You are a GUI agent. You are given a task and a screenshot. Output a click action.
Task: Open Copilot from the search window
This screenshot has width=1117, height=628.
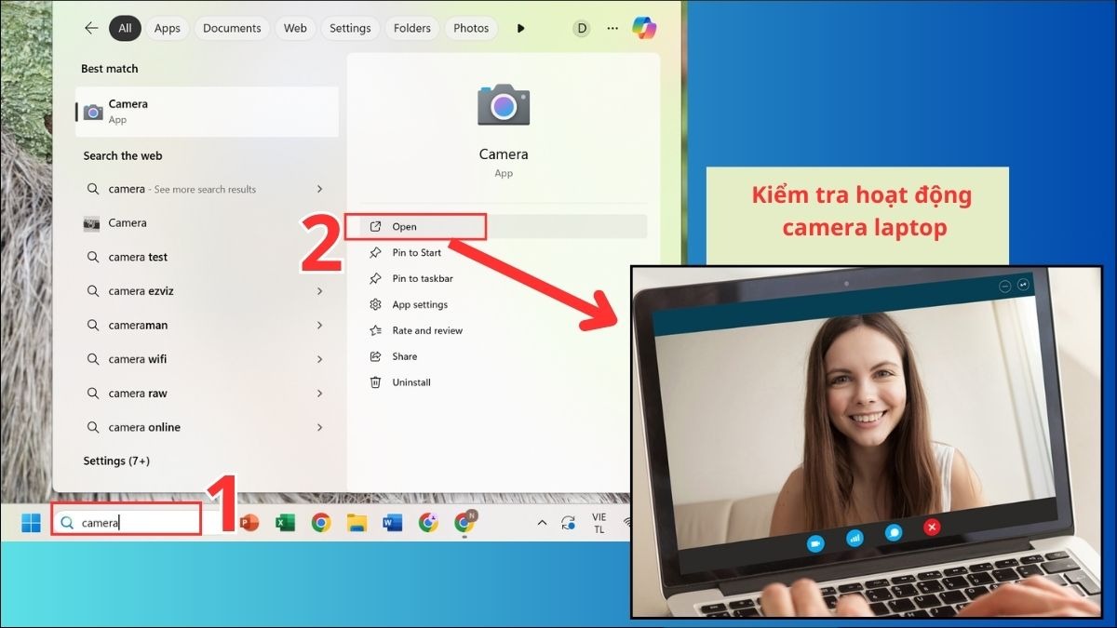[645, 28]
